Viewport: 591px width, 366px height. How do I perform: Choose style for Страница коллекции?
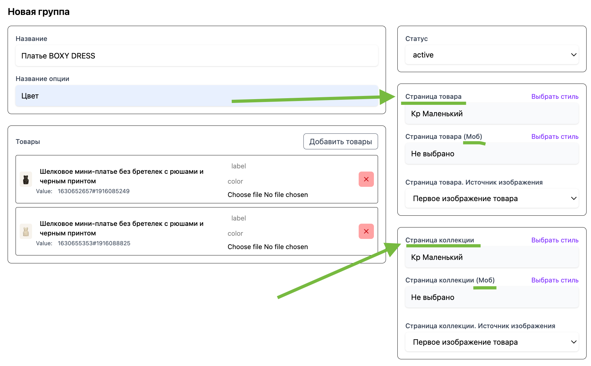tap(554, 240)
